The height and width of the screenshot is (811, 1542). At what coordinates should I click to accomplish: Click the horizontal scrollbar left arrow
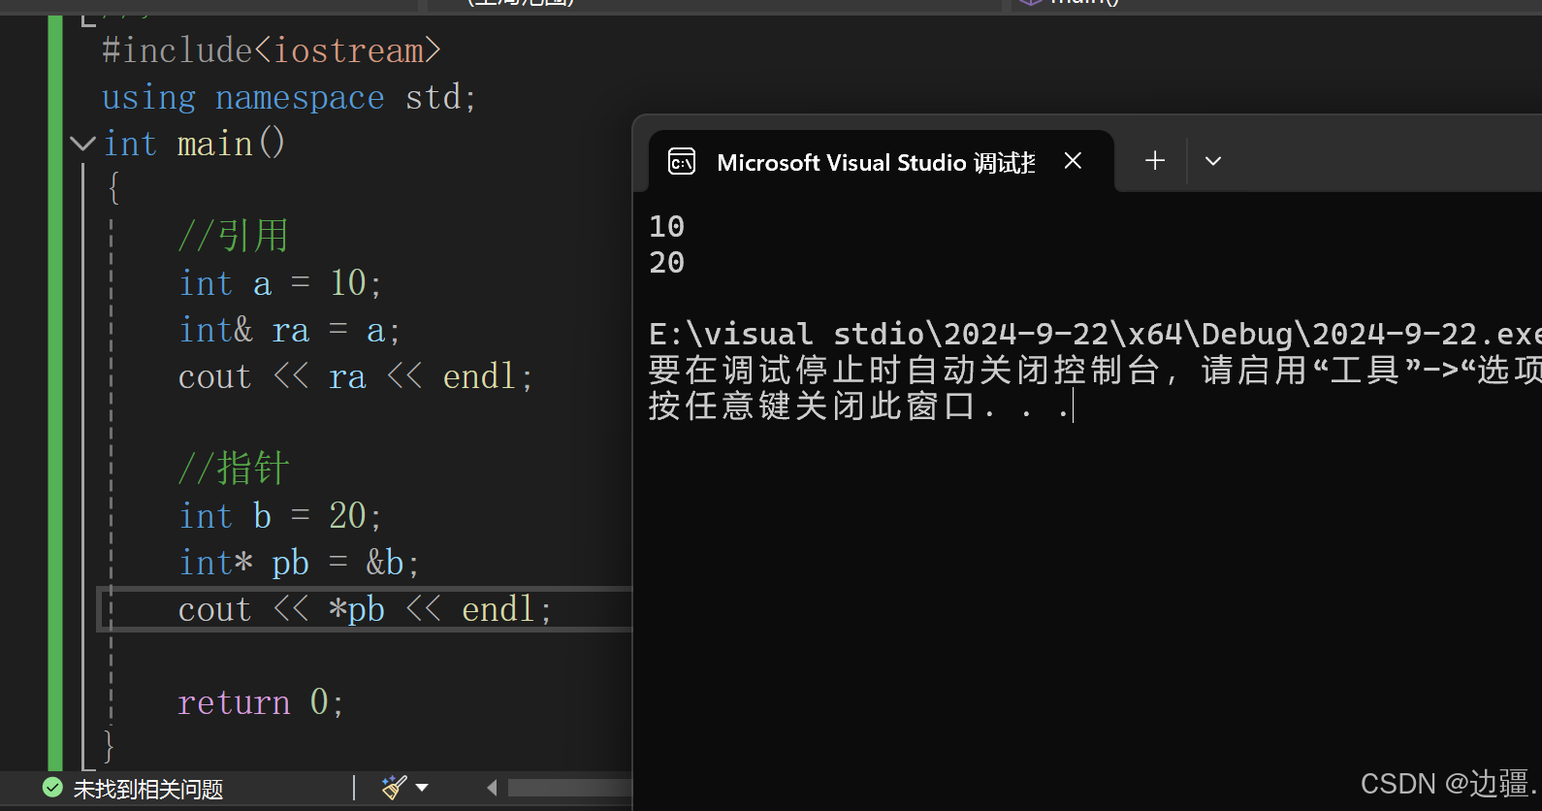pos(492,788)
